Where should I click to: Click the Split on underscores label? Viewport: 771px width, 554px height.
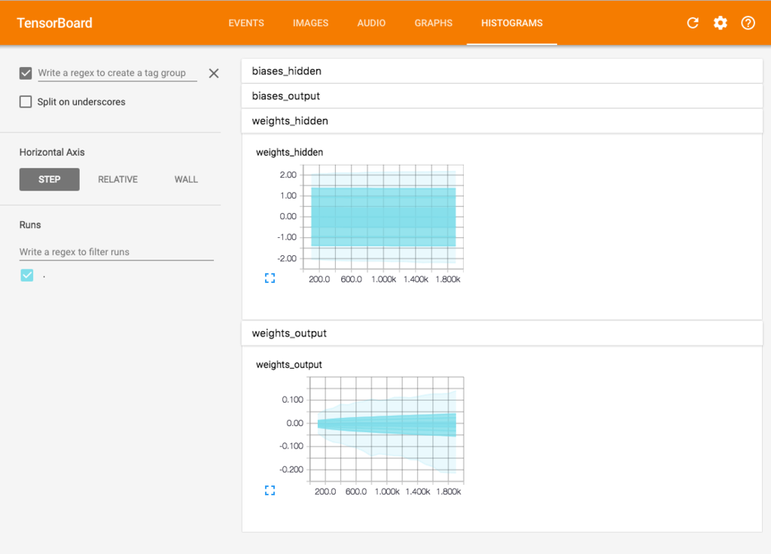[81, 102]
